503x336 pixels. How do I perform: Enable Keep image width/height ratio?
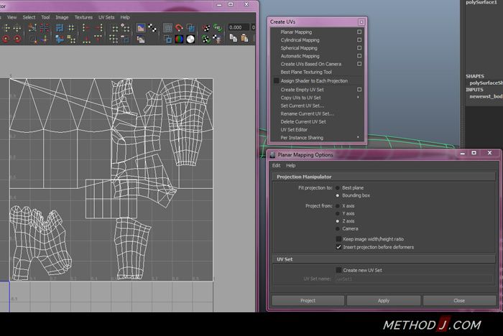[339, 239]
